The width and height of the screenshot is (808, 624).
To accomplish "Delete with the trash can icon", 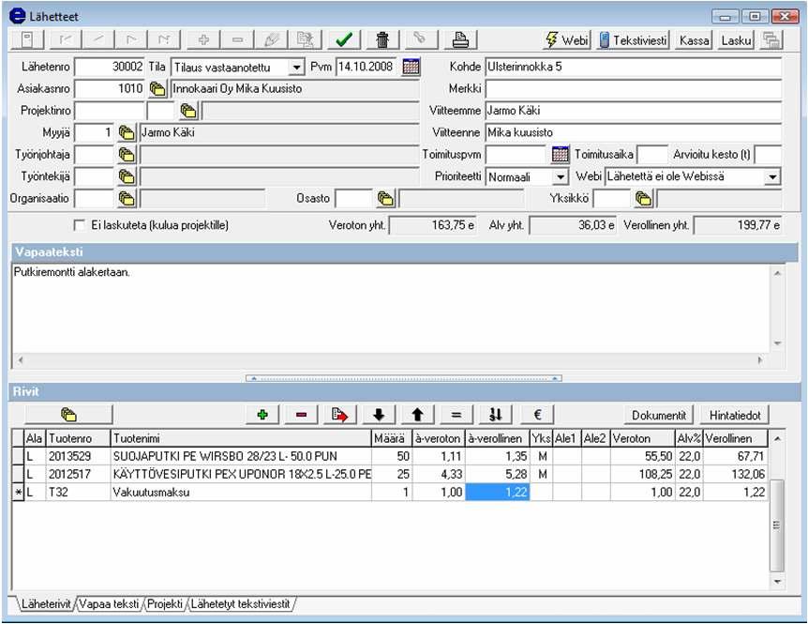I will [382, 39].
